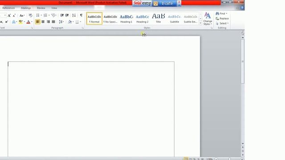
Task: Click the Decrease Indent icon
Action: [62, 16]
